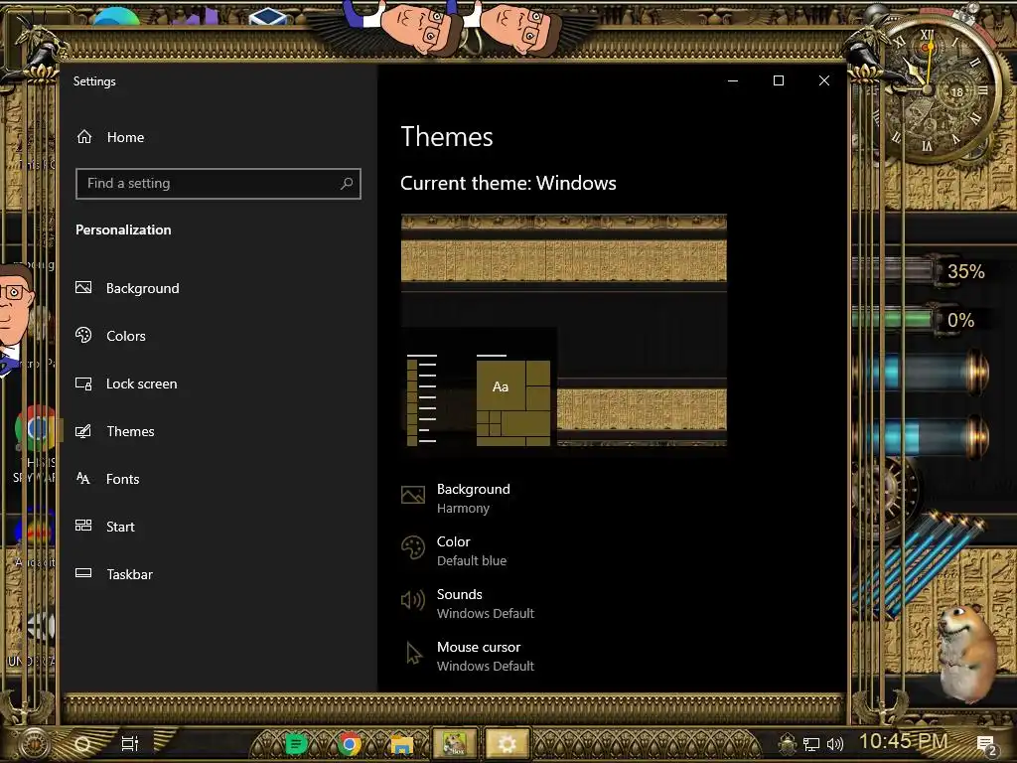This screenshot has height=763, width=1017.
Task: Click the Chrome shortcut on the desktop
Action: [35, 428]
